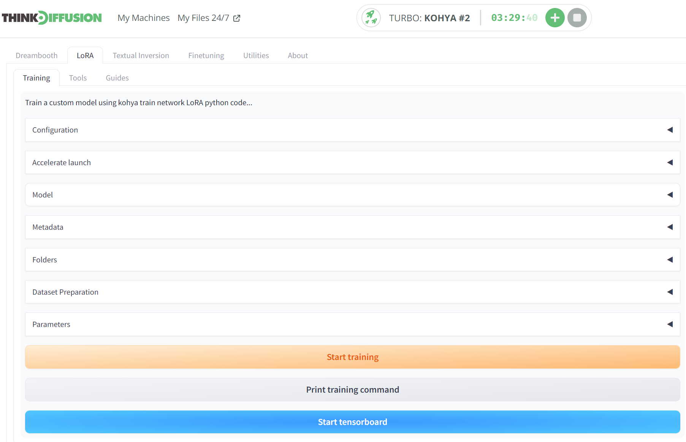Select the LoRA tab

85,55
